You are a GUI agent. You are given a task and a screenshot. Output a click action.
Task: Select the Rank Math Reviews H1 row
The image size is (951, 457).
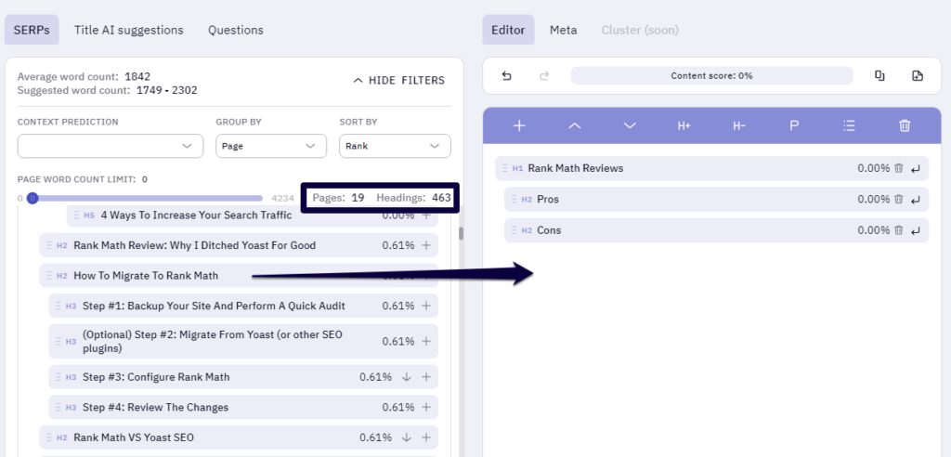[x=711, y=168]
